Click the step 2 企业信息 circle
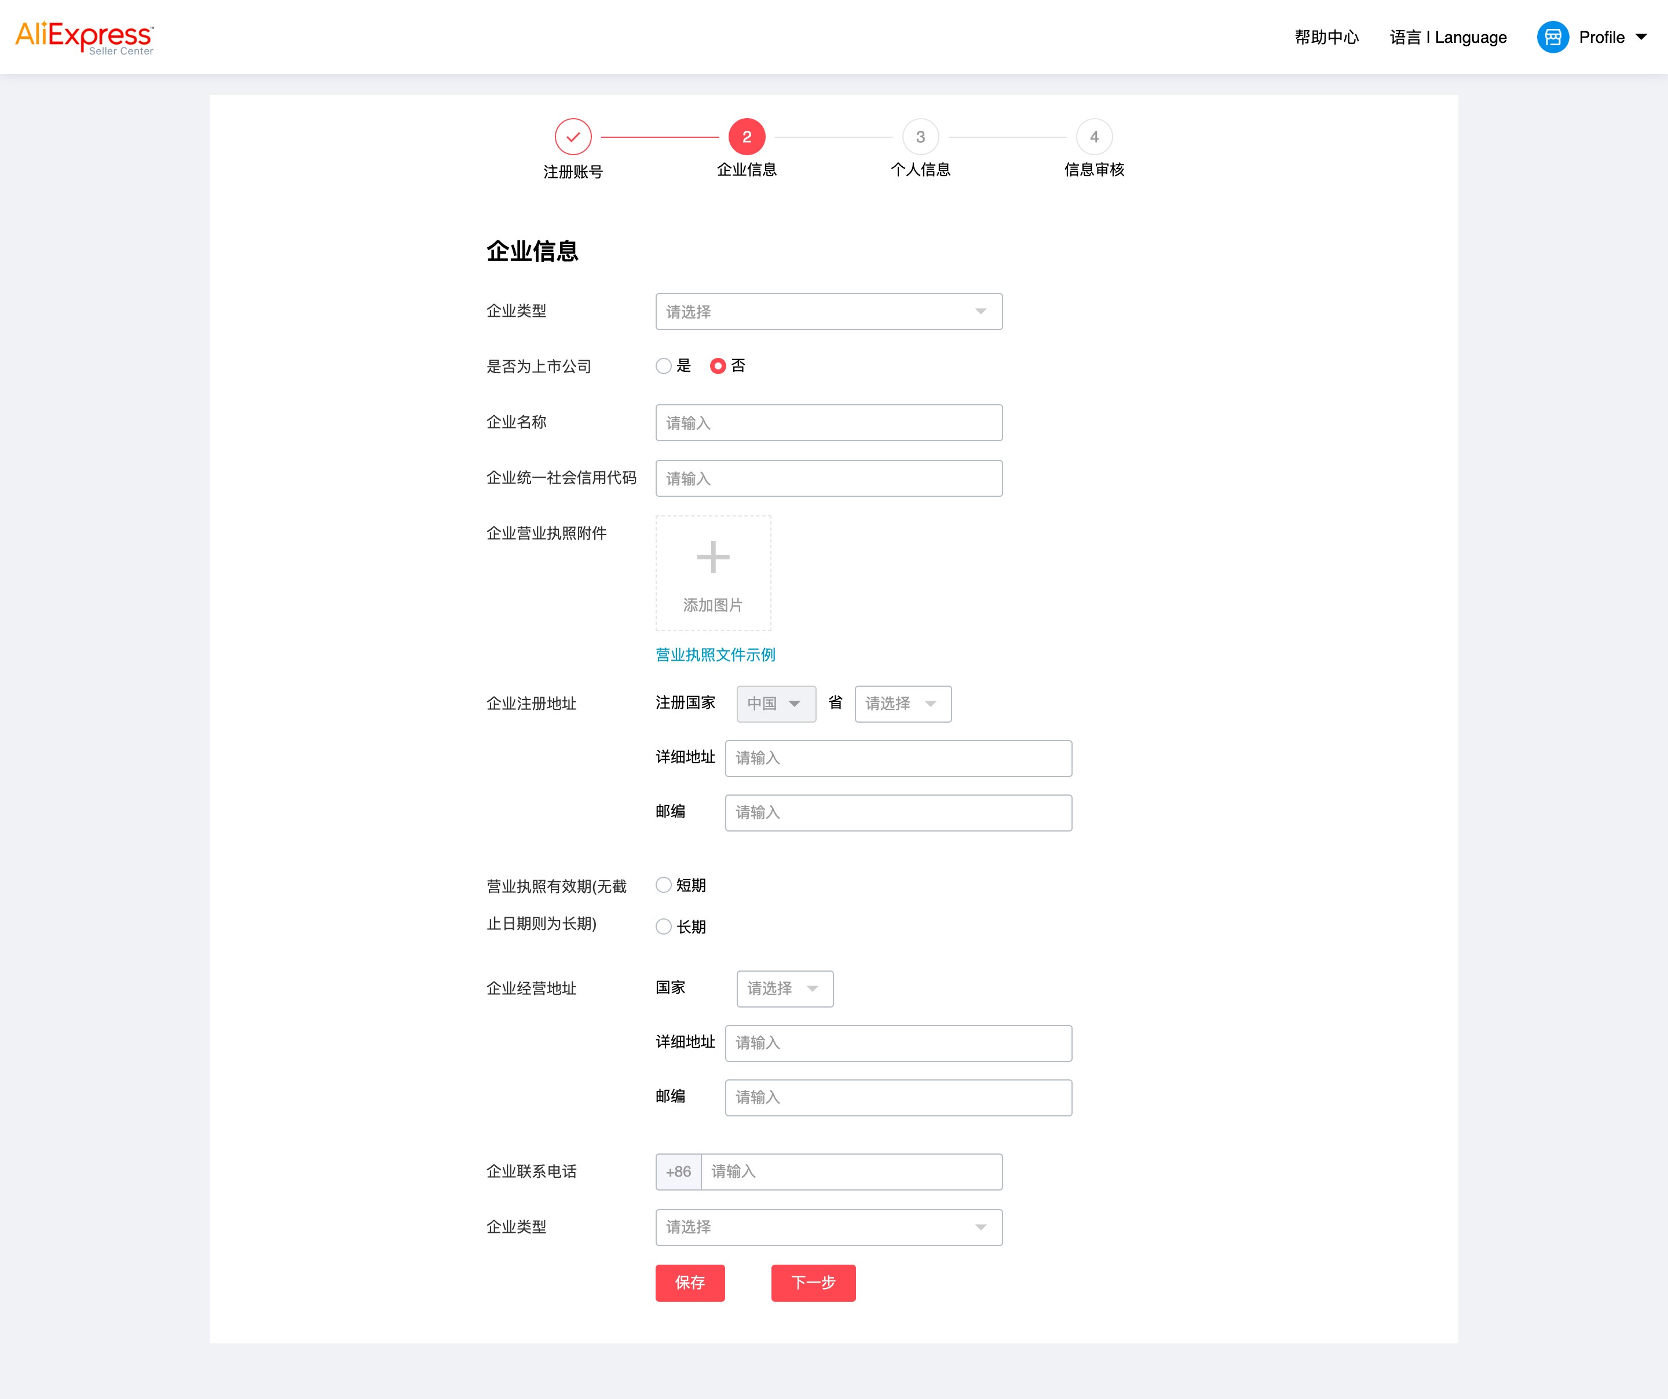 click(746, 137)
